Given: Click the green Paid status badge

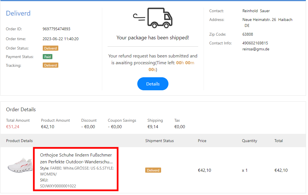Looking at the screenshot, I should (48, 57).
